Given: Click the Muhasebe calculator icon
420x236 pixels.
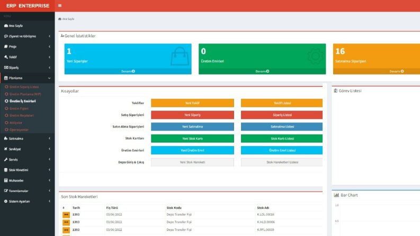Looking at the screenshot, I should [6, 180].
